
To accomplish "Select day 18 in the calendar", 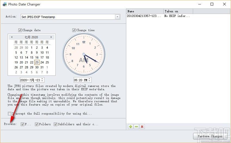I will (47, 57).
